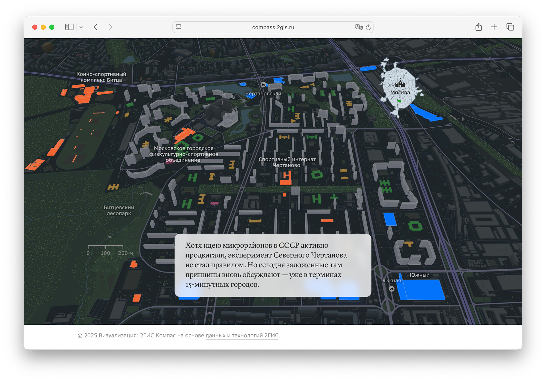
Task: Click the green full-screen window button
Action: (52, 27)
